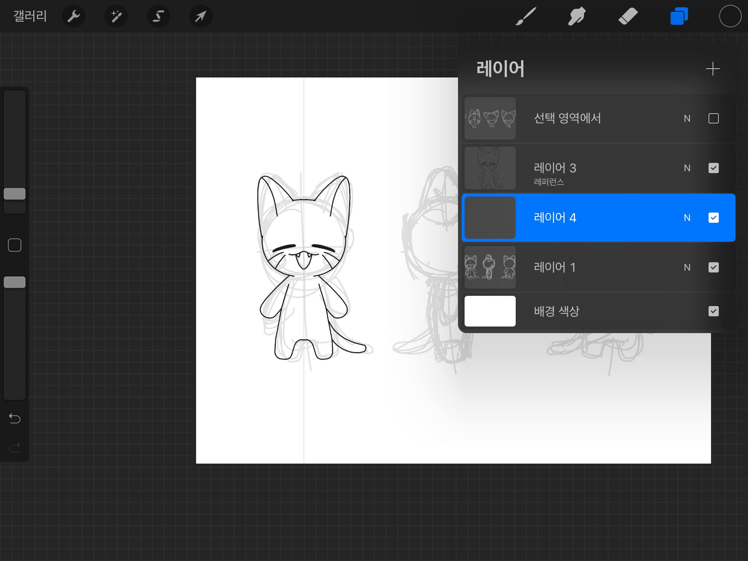Image resolution: width=748 pixels, height=561 pixels.
Task: Return to 갤러리
Action: click(30, 16)
